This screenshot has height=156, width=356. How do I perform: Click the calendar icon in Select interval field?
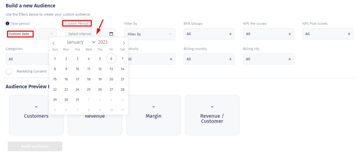point(111,34)
